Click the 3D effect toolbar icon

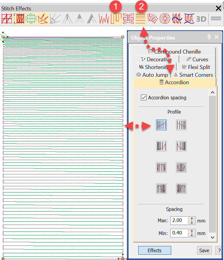(201, 19)
